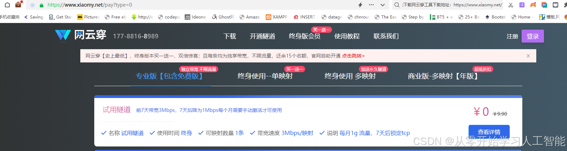
Task: Select the 商业版-多映射【年版】 tab
Action: [x=444, y=76]
